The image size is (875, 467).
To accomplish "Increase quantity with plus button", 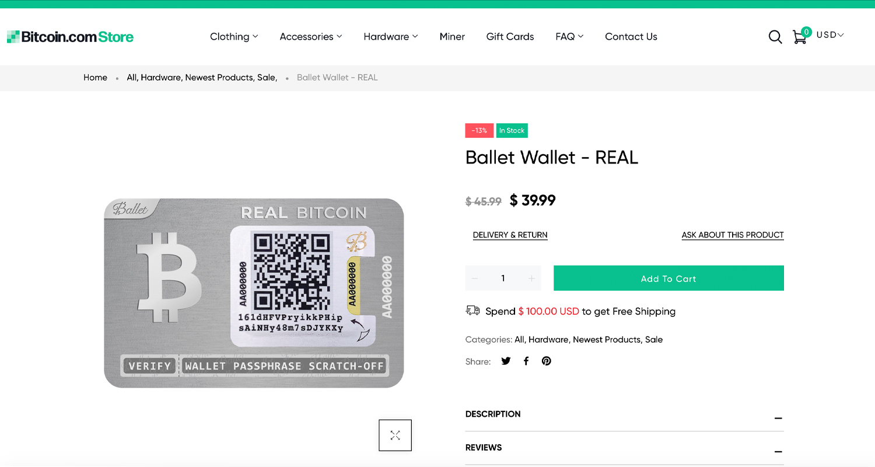I will [531, 278].
